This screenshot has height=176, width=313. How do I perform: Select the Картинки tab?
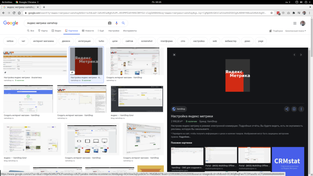click(x=72, y=31)
